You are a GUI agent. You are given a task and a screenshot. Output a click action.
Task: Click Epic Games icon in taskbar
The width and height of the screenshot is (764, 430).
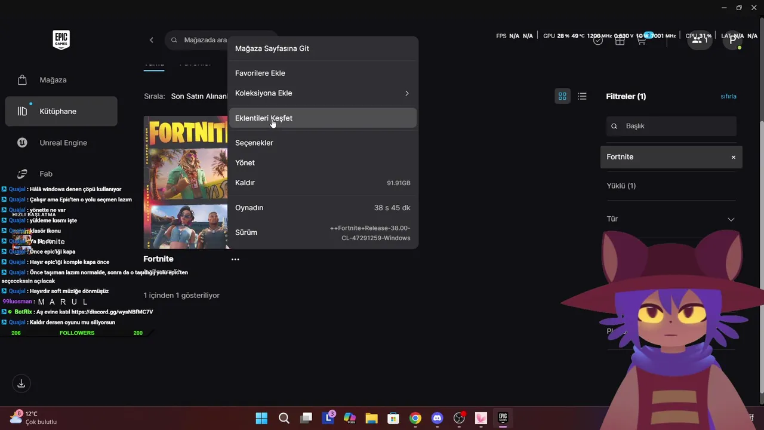pyautogui.click(x=503, y=418)
